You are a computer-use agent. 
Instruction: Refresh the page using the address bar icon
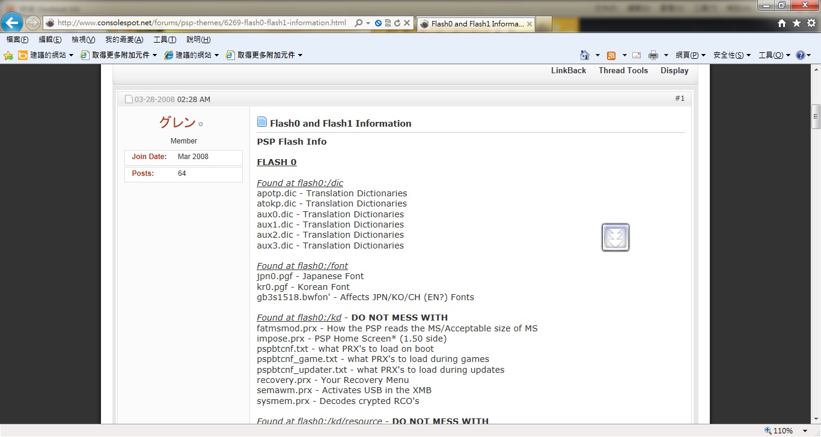coord(397,23)
